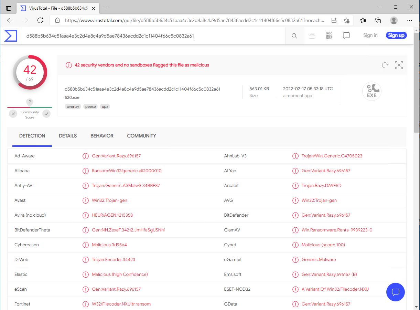This screenshot has width=420, height=310.
Task: Click the file hash text above 520.exe
Action: (142, 89)
